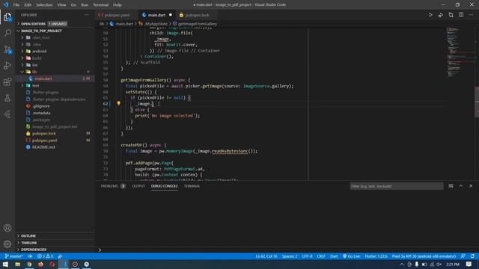Click the split editor icon
This screenshot has height=269, width=479.
[x=461, y=15]
